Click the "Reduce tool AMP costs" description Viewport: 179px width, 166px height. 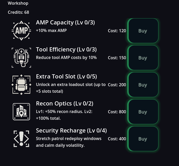coord(66,58)
